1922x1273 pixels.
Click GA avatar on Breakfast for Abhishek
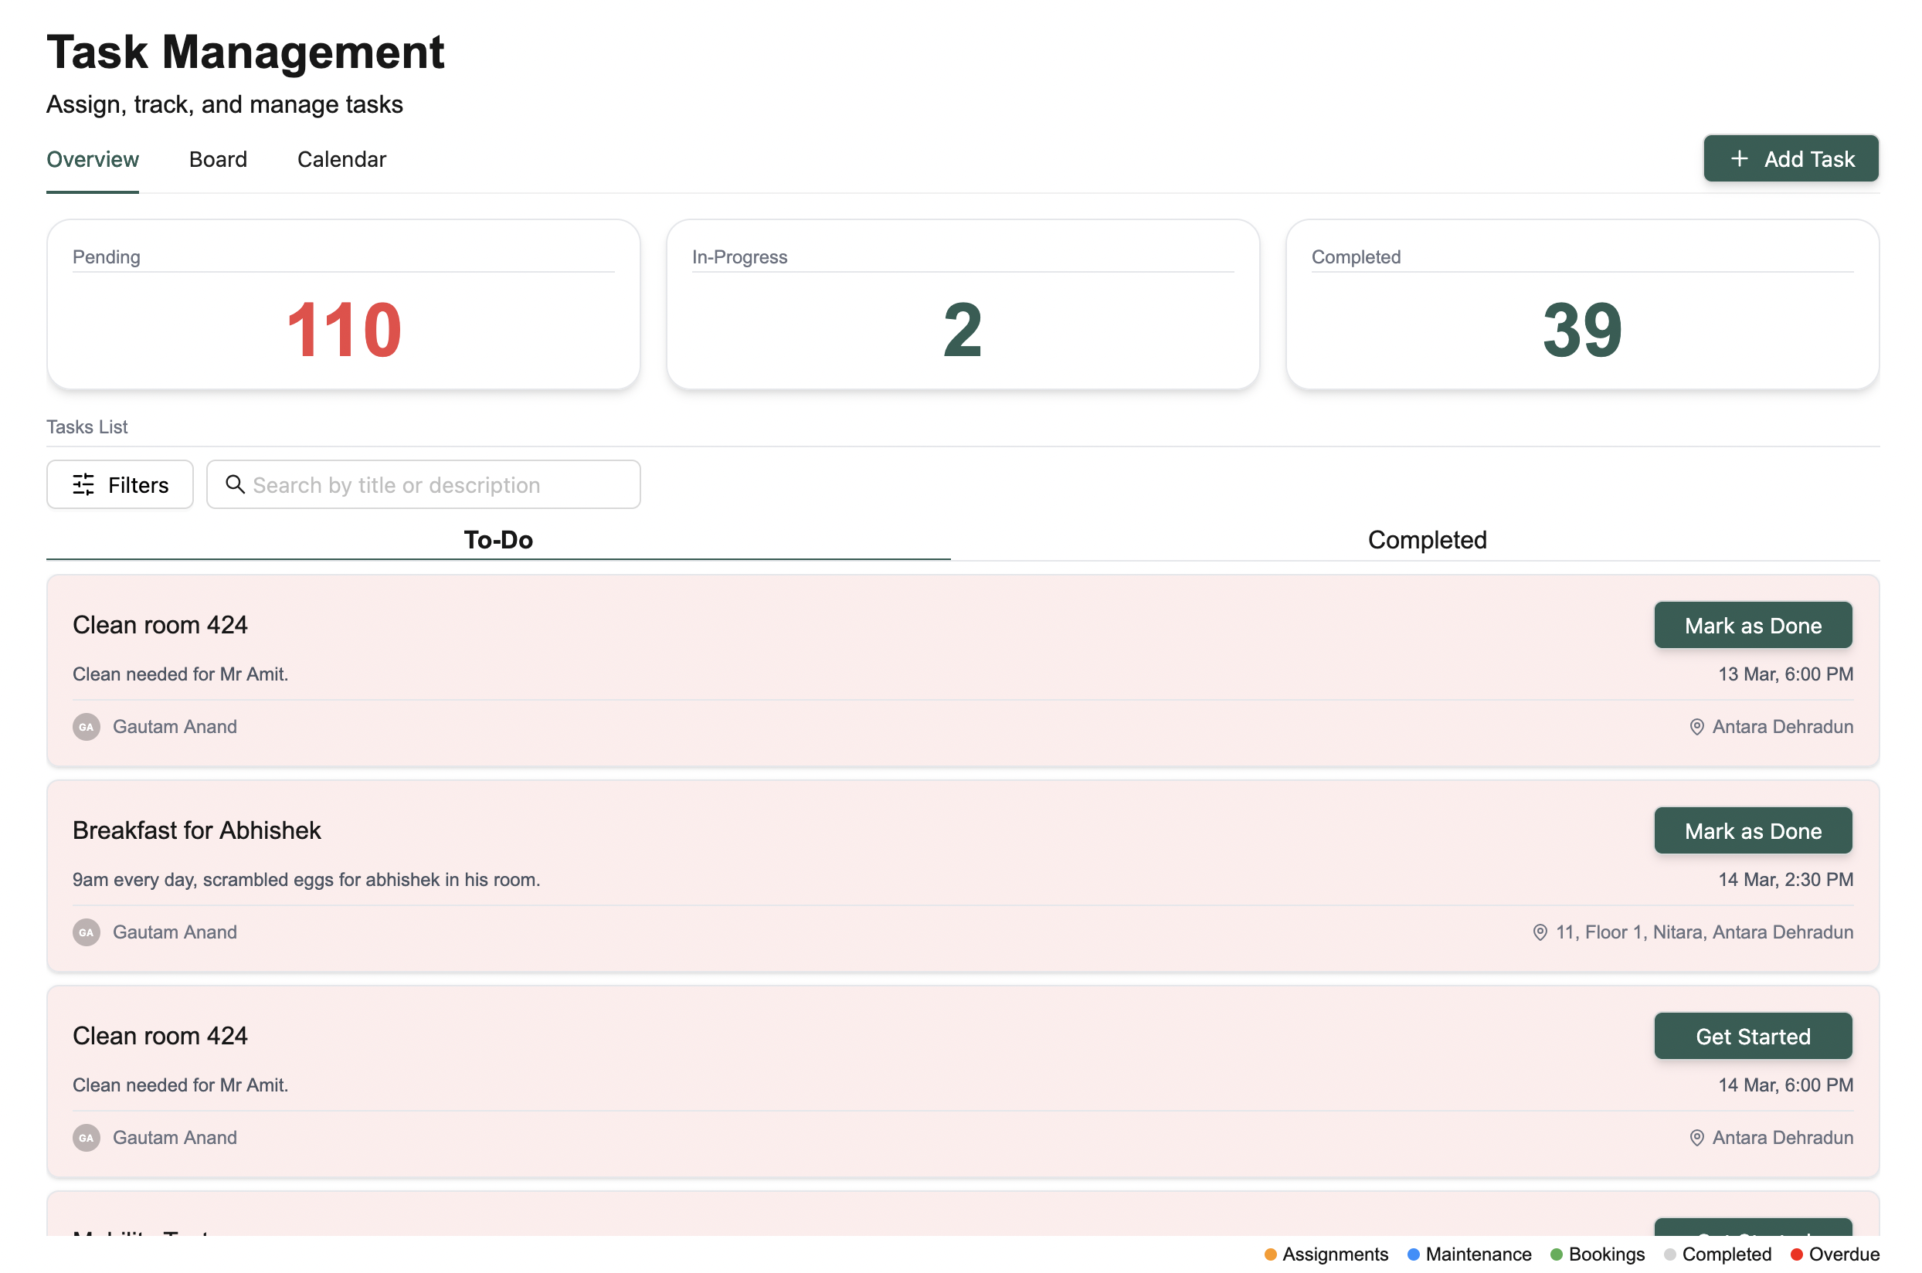86,932
